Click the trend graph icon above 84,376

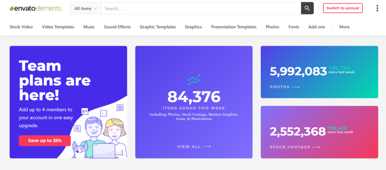(x=194, y=80)
